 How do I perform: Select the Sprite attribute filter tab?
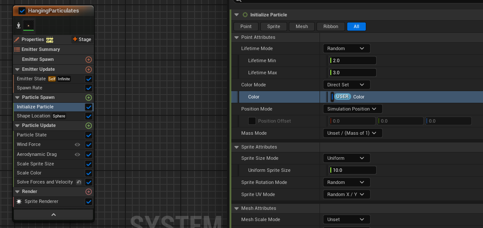point(274,26)
